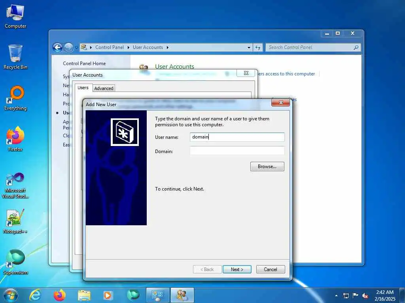Image resolution: width=405 pixels, height=303 pixels.
Task: Go back in the Control Panel window
Action: coord(58,47)
